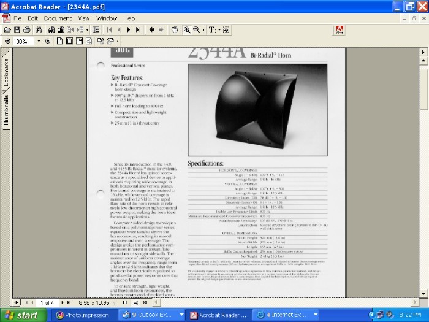This screenshot has width=429, height=322.
Task: Toggle the navigation pane button in the status bar
Action: [x=16, y=302]
